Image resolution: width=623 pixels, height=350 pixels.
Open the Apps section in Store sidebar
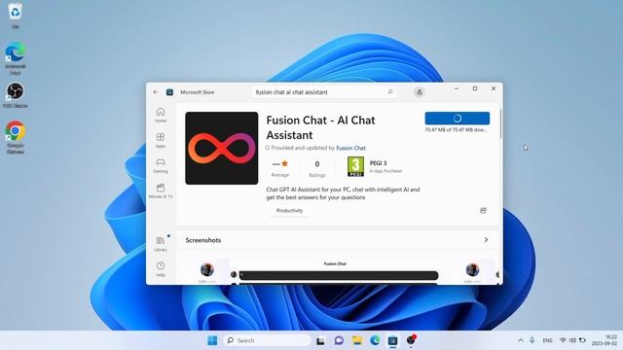161,140
